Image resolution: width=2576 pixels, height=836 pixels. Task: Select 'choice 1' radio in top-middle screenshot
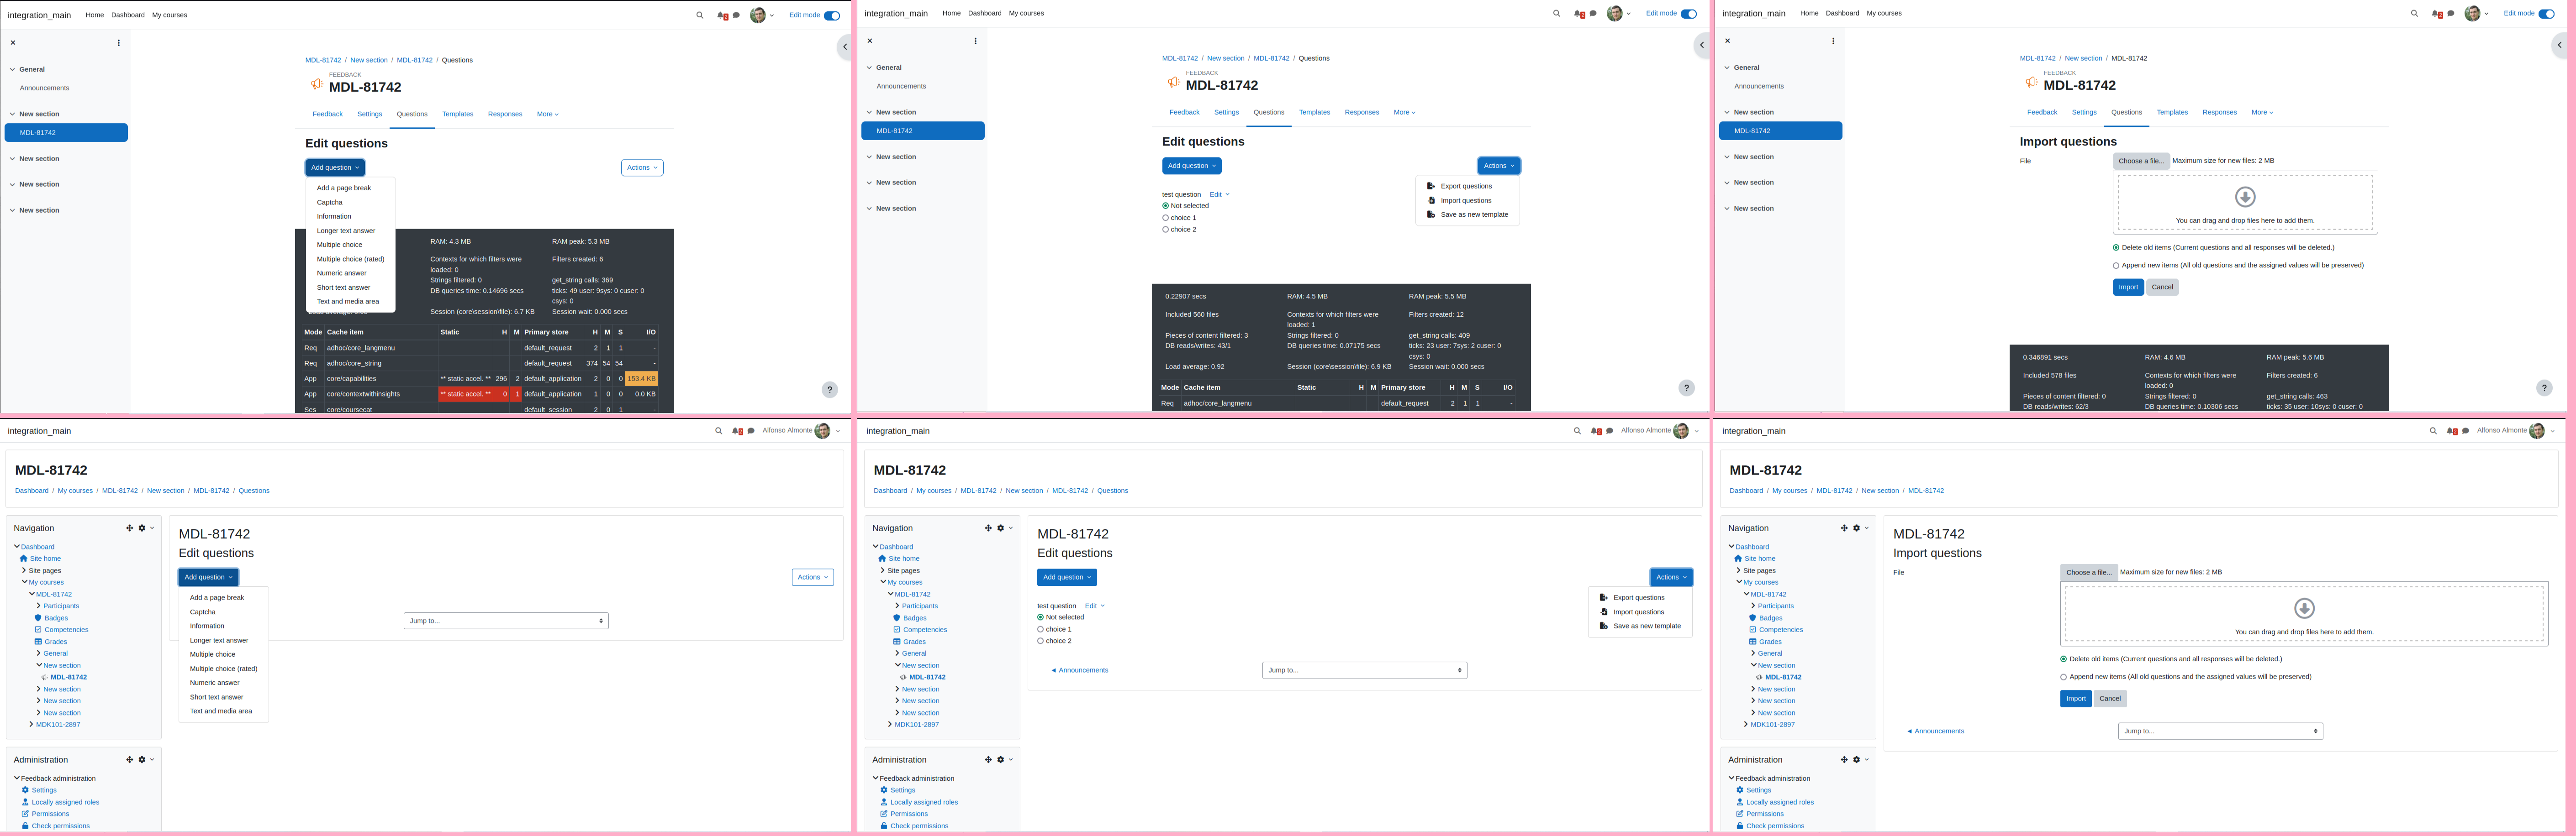1165,218
